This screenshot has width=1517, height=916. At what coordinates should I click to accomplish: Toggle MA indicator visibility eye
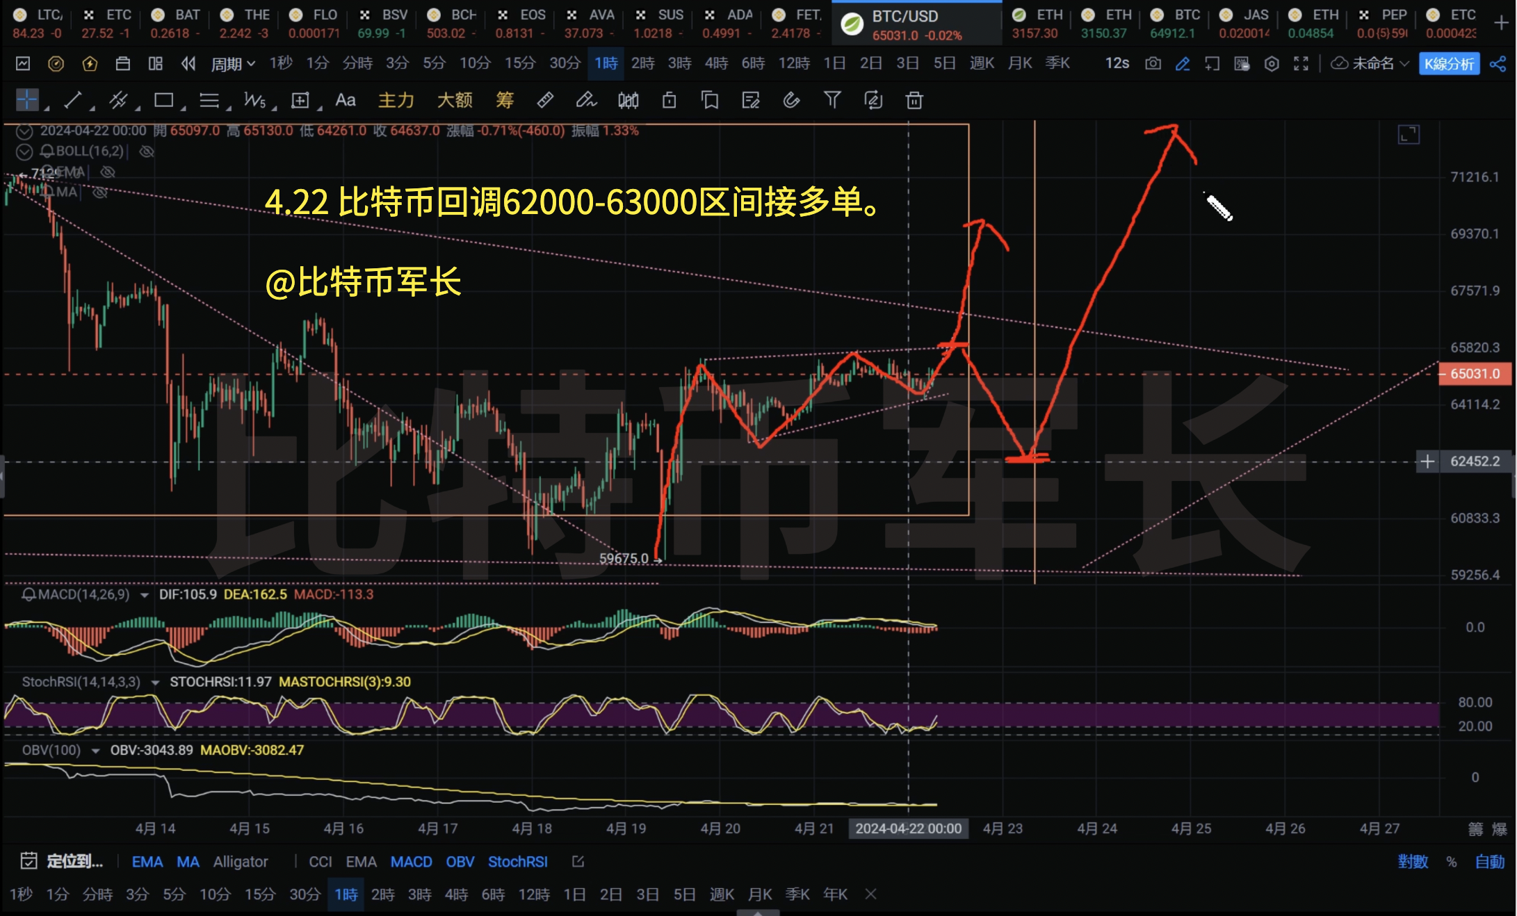tap(100, 192)
